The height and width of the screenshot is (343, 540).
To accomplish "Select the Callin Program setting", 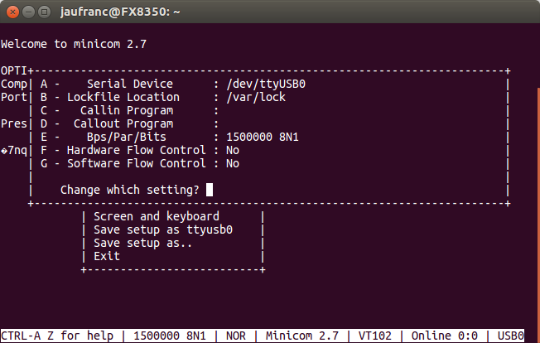I will pos(129,110).
